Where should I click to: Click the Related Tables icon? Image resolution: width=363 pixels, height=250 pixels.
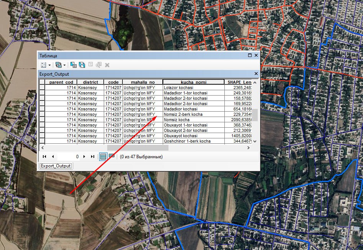pyautogui.click(x=58, y=65)
